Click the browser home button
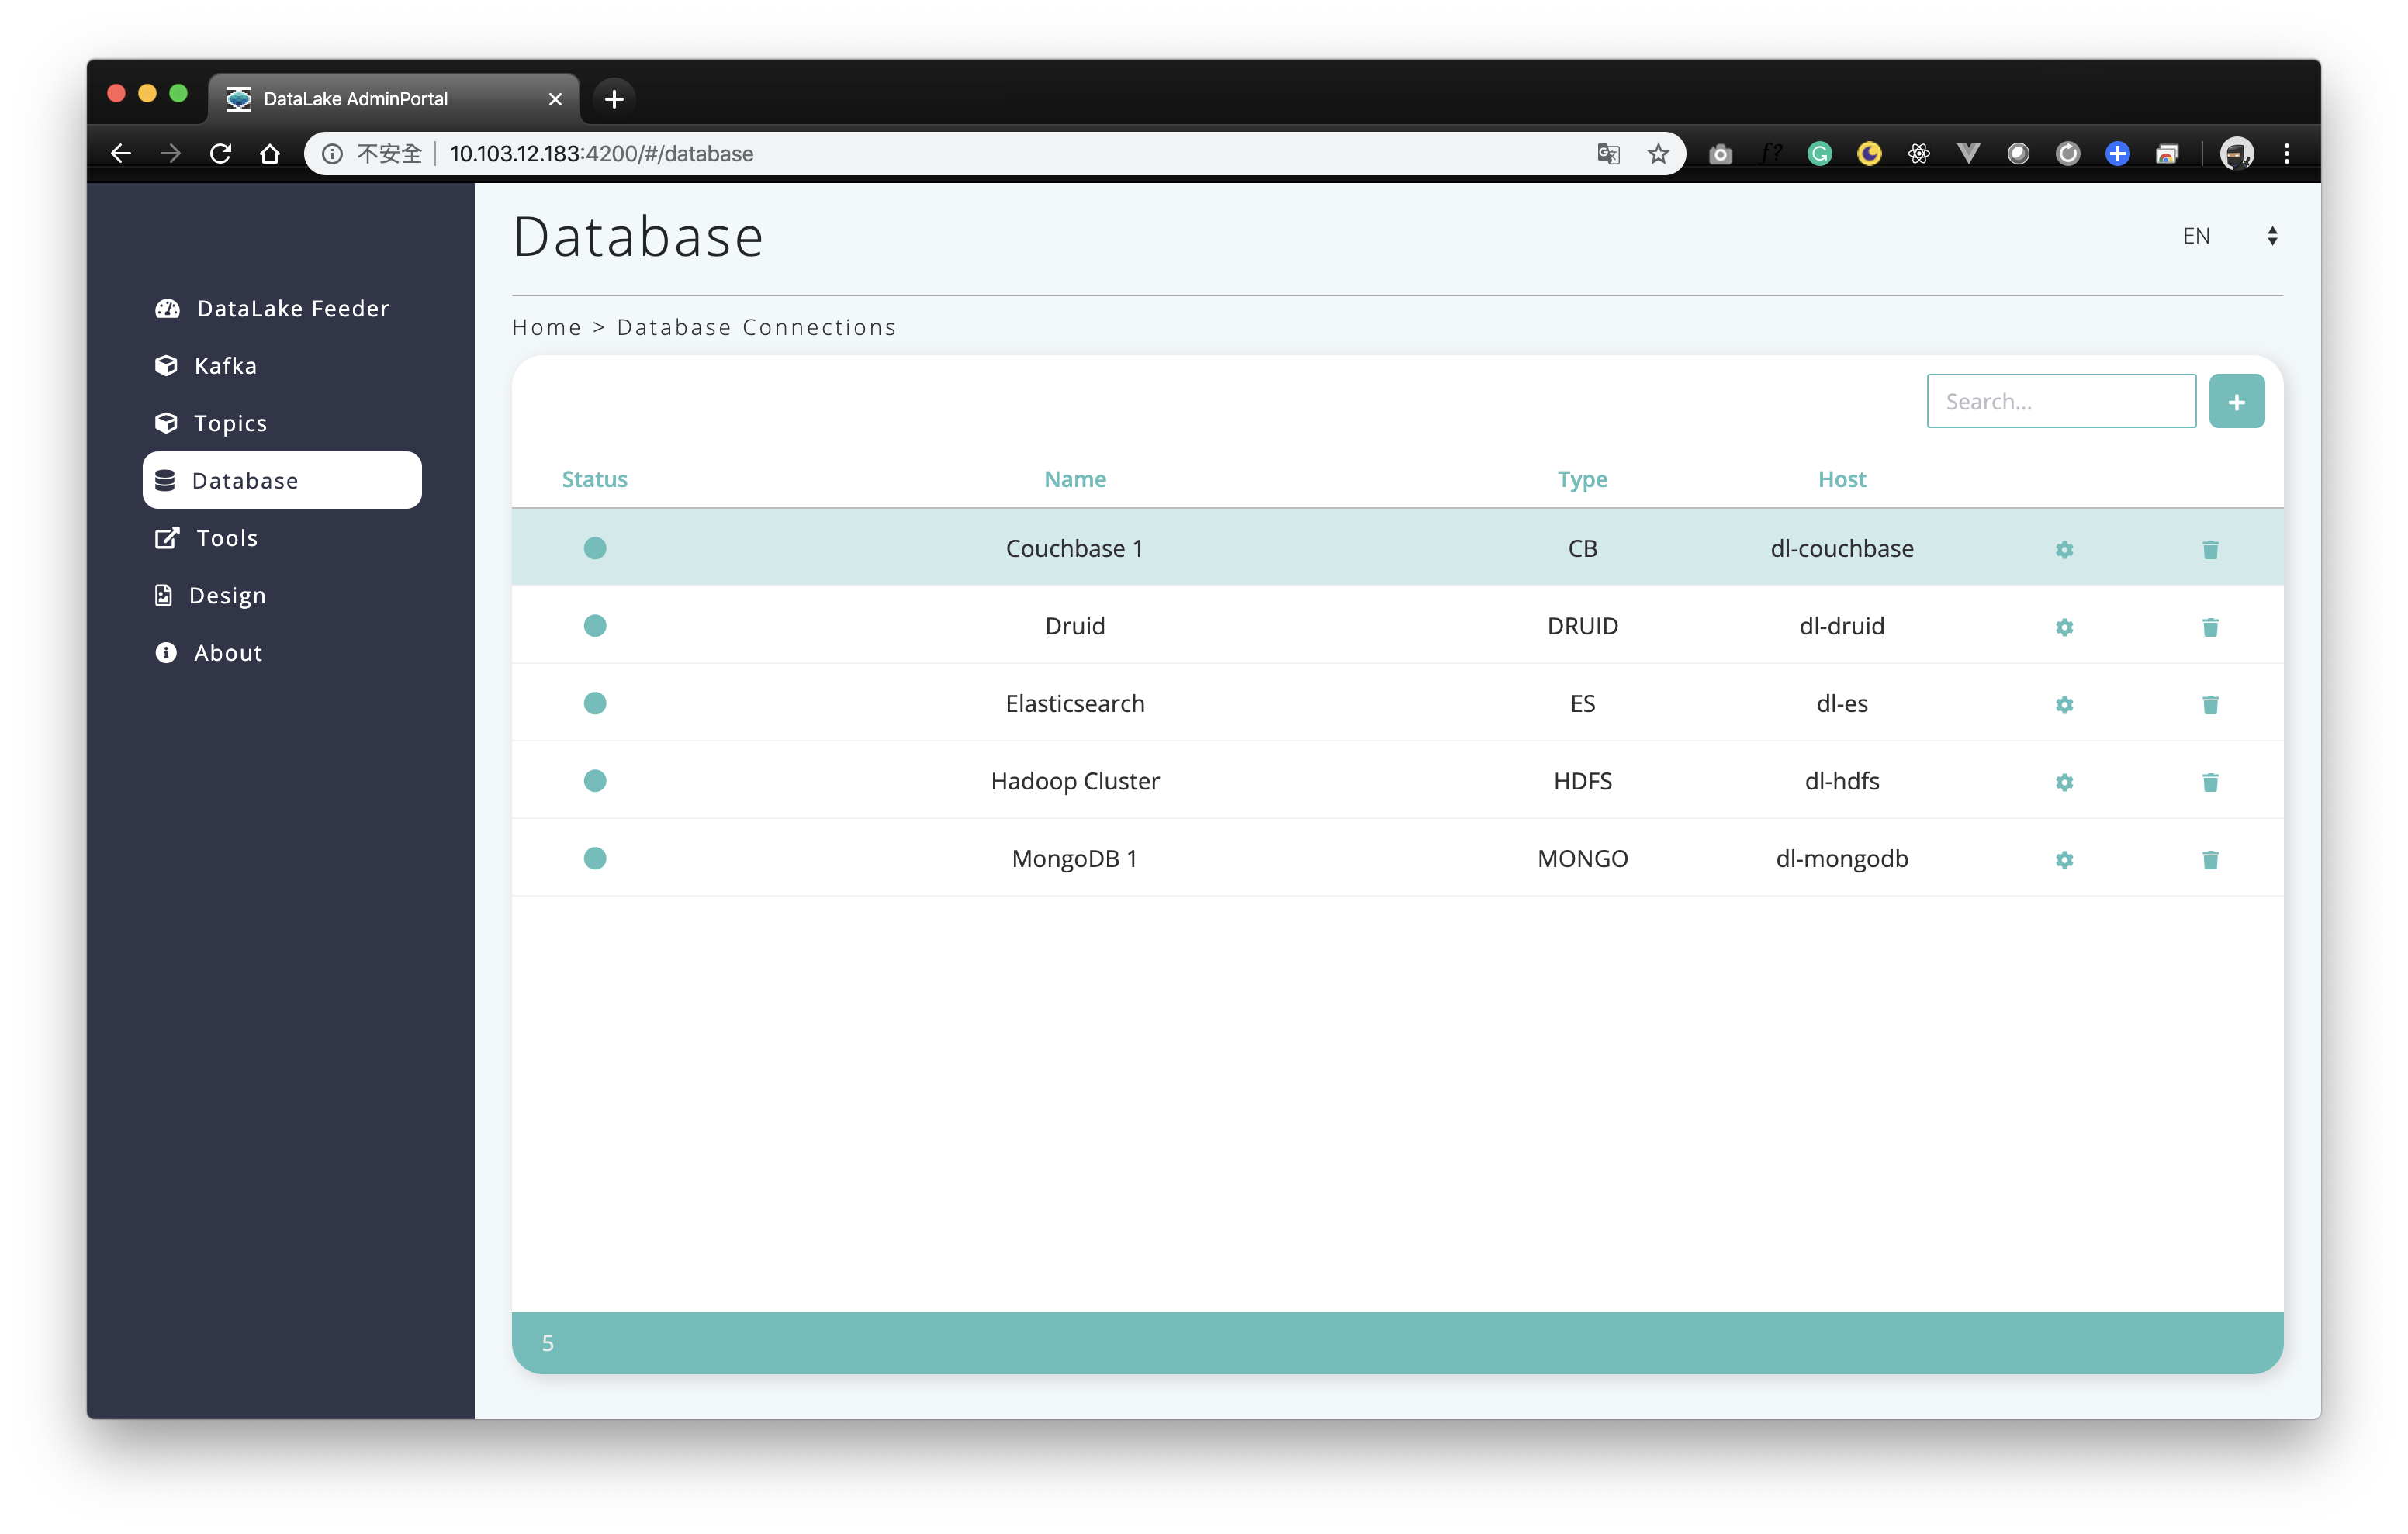Image resolution: width=2408 pixels, height=1534 pixels. tap(270, 153)
